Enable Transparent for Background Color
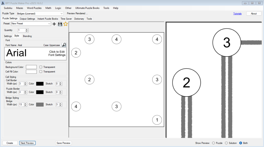This screenshot has height=147, width=264. [41, 67]
